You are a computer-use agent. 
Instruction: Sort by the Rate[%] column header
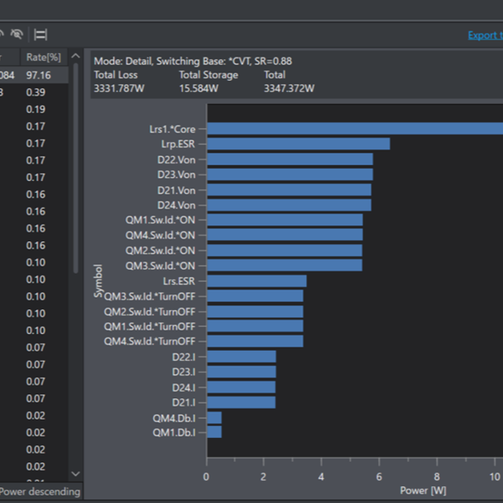click(43, 56)
